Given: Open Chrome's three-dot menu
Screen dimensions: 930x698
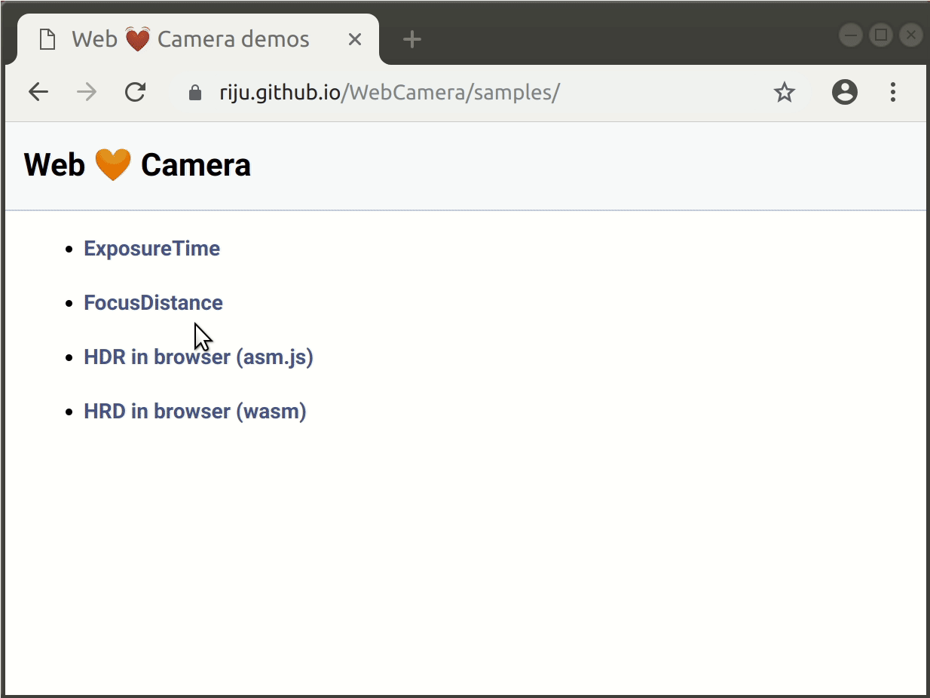Looking at the screenshot, I should tap(893, 93).
